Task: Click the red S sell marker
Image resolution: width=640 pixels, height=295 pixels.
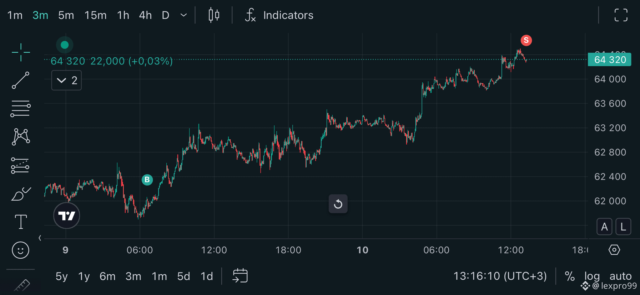Action: [x=526, y=40]
